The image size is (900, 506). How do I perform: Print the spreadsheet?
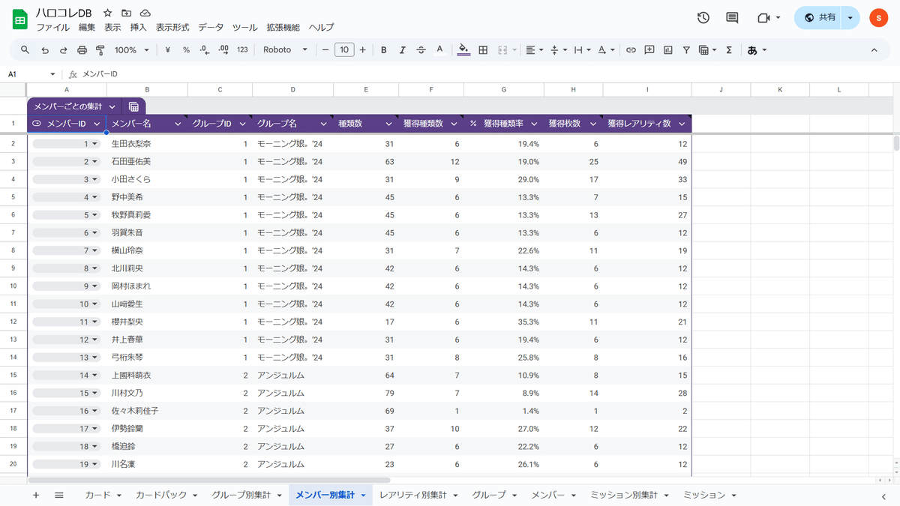click(82, 50)
